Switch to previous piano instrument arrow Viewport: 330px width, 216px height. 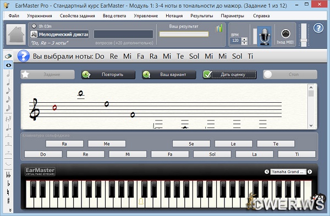[x=267, y=172]
